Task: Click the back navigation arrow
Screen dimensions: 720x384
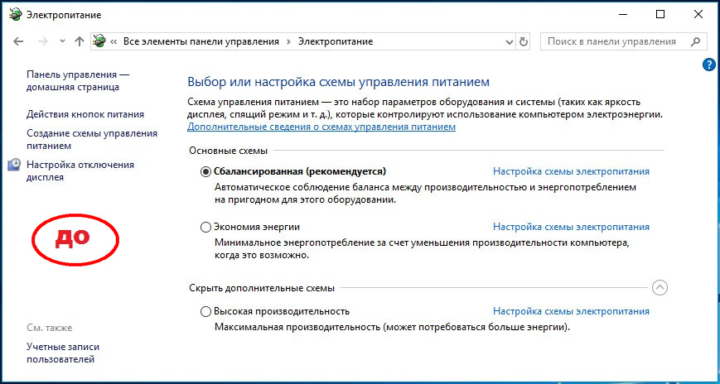Action: [18, 41]
